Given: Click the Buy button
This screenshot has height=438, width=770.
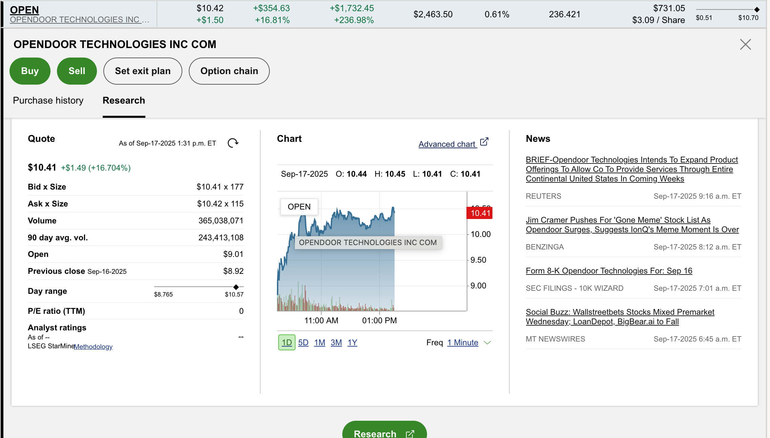Looking at the screenshot, I should 30,71.
